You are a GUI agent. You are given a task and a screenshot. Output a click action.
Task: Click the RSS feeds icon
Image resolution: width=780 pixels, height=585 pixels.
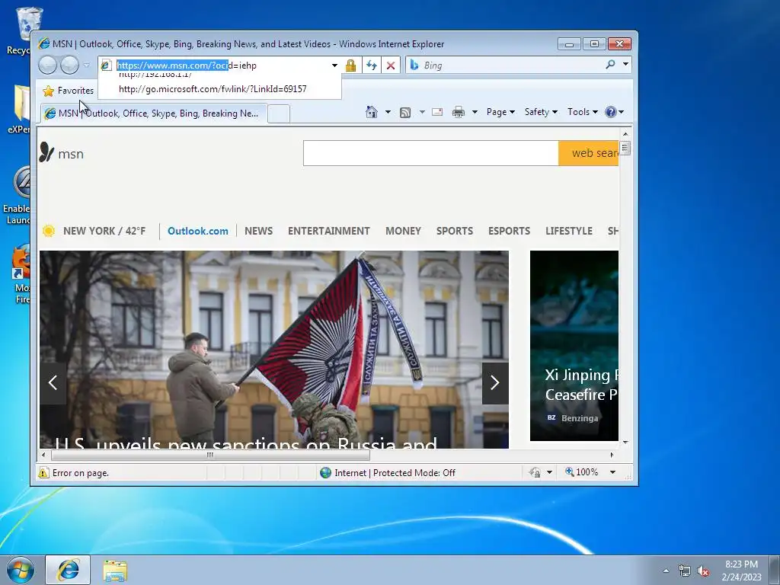[x=405, y=113]
